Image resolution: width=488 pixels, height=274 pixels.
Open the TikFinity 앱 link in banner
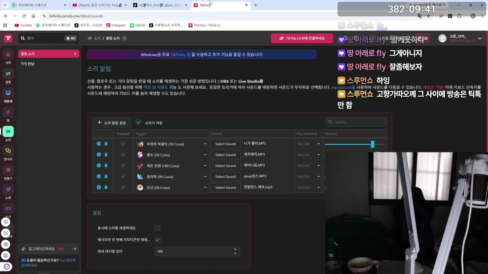point(180,54)
